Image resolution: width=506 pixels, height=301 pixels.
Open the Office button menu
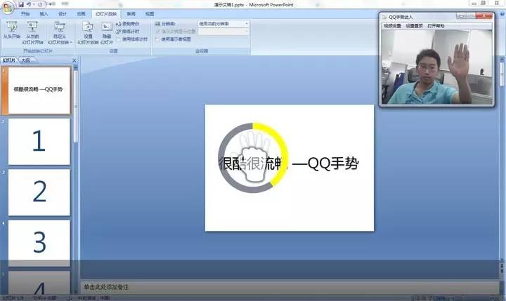pos(7,8)
